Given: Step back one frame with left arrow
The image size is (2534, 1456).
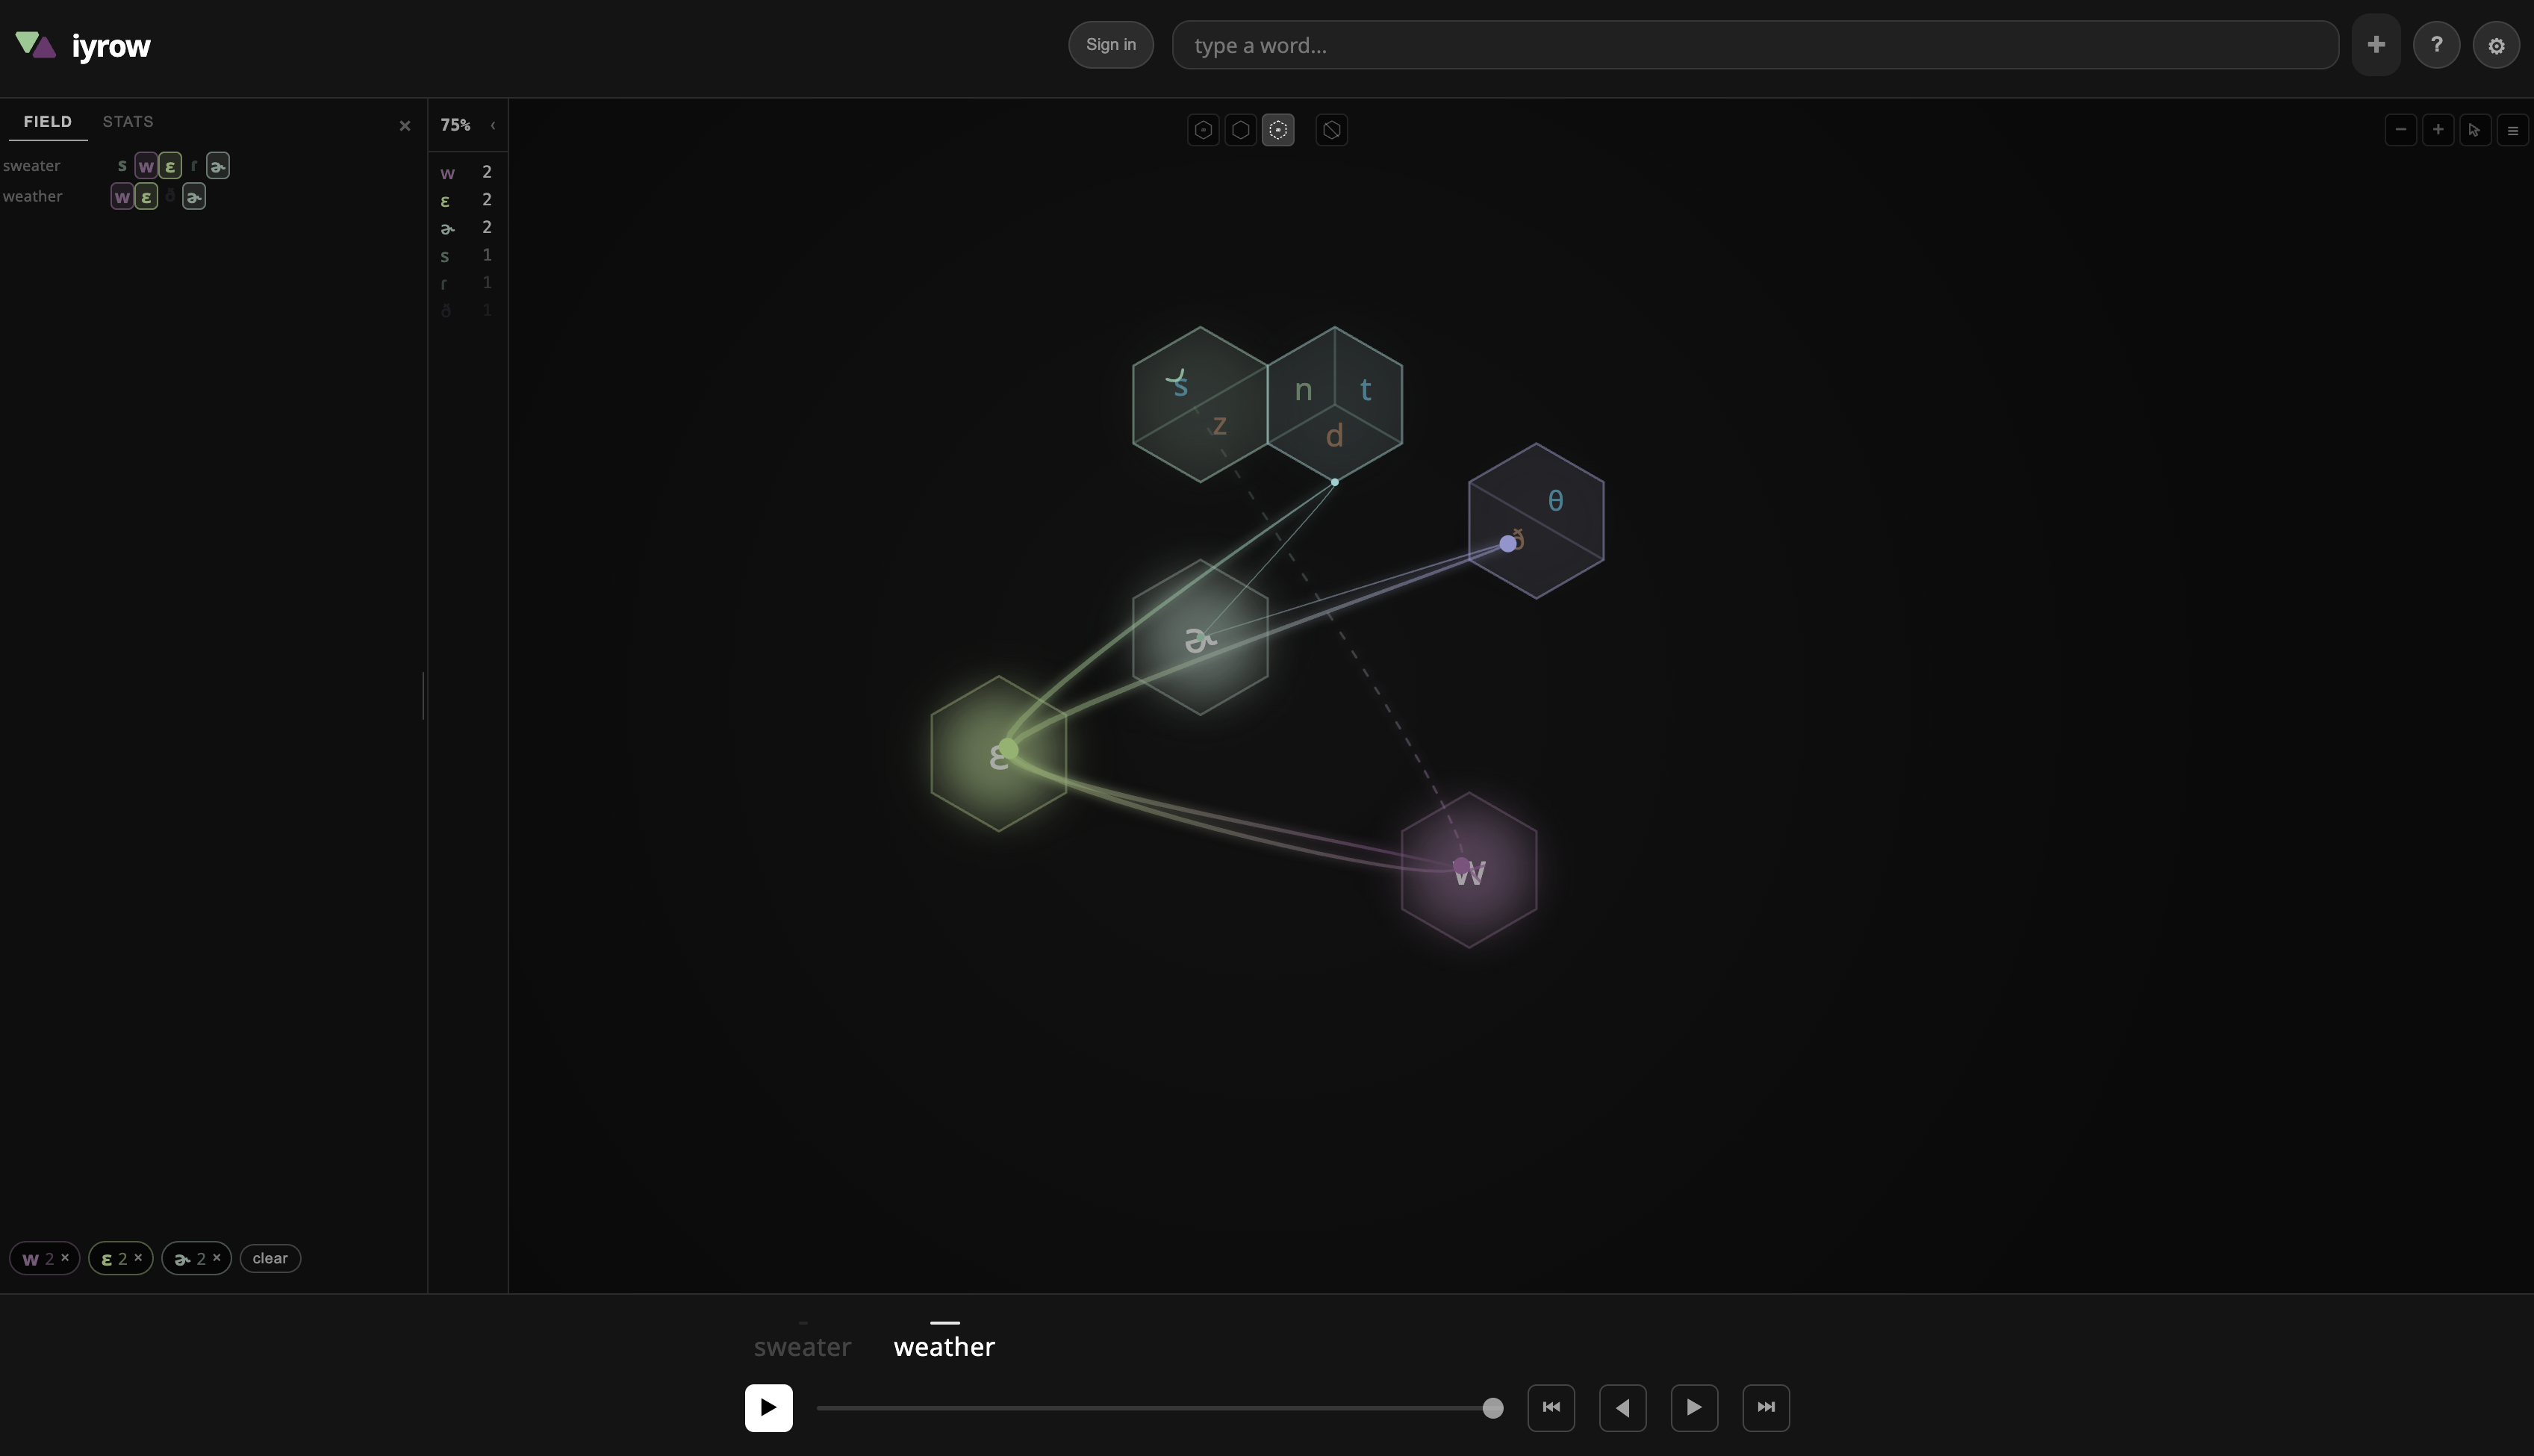Looking at the screenshot, I should pos(1622,1408).
